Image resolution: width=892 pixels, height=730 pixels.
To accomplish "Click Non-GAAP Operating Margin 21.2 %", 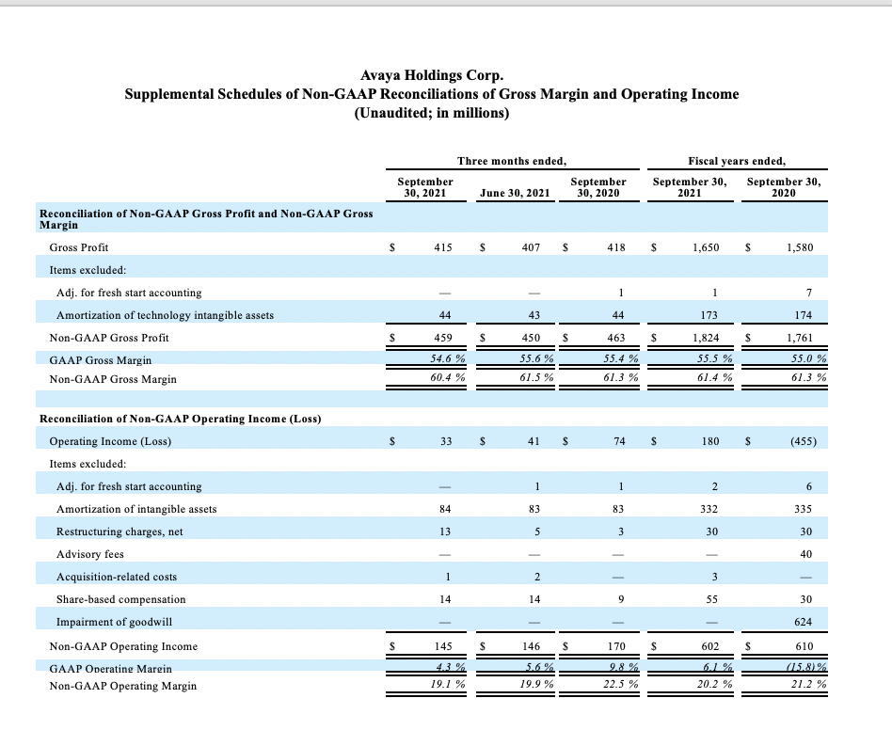I will 809,685.
